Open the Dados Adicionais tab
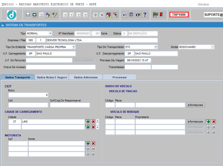 point(86,77)
